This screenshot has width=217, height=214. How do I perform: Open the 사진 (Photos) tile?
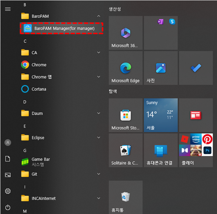click(161, 68)
